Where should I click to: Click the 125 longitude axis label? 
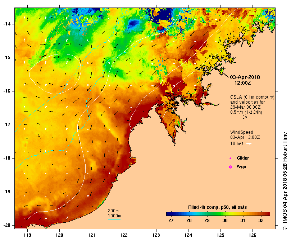220,235
